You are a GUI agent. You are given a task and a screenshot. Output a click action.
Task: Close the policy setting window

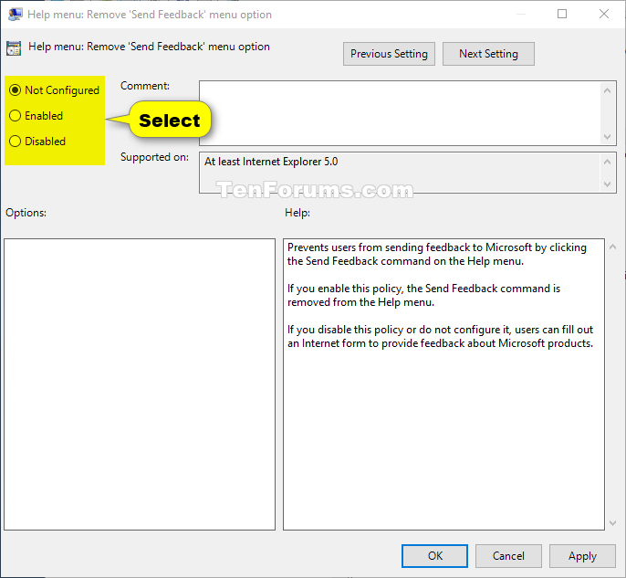tap(604, 14)
